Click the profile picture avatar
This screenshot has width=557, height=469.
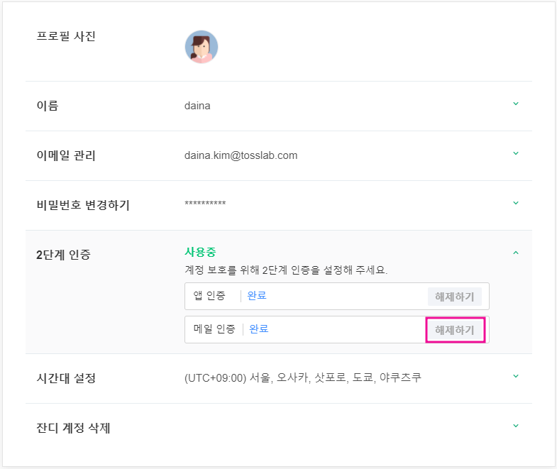coord(202,47)
